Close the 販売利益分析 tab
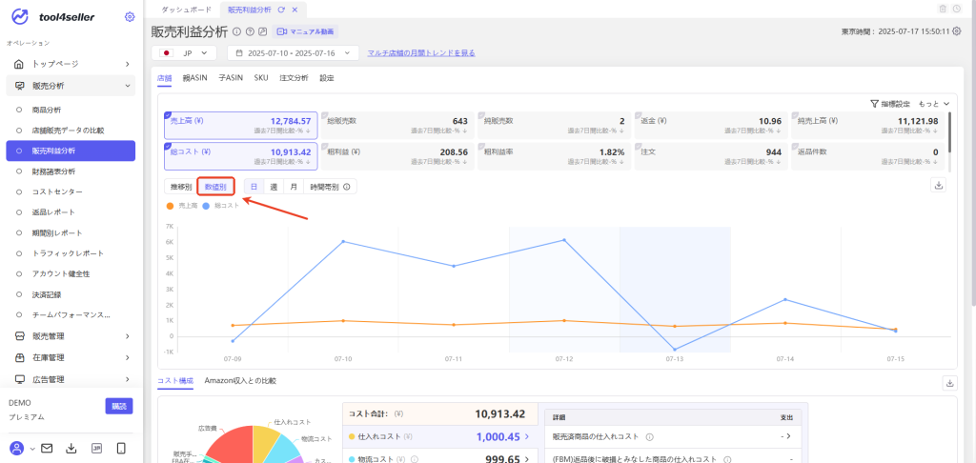The width and height of the screenshot is (976, 463). (x=295, y=10)
